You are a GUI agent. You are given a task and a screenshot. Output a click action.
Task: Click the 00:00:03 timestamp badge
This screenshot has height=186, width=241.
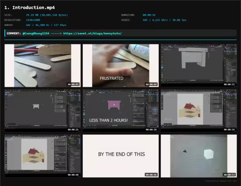coord(73,84)
